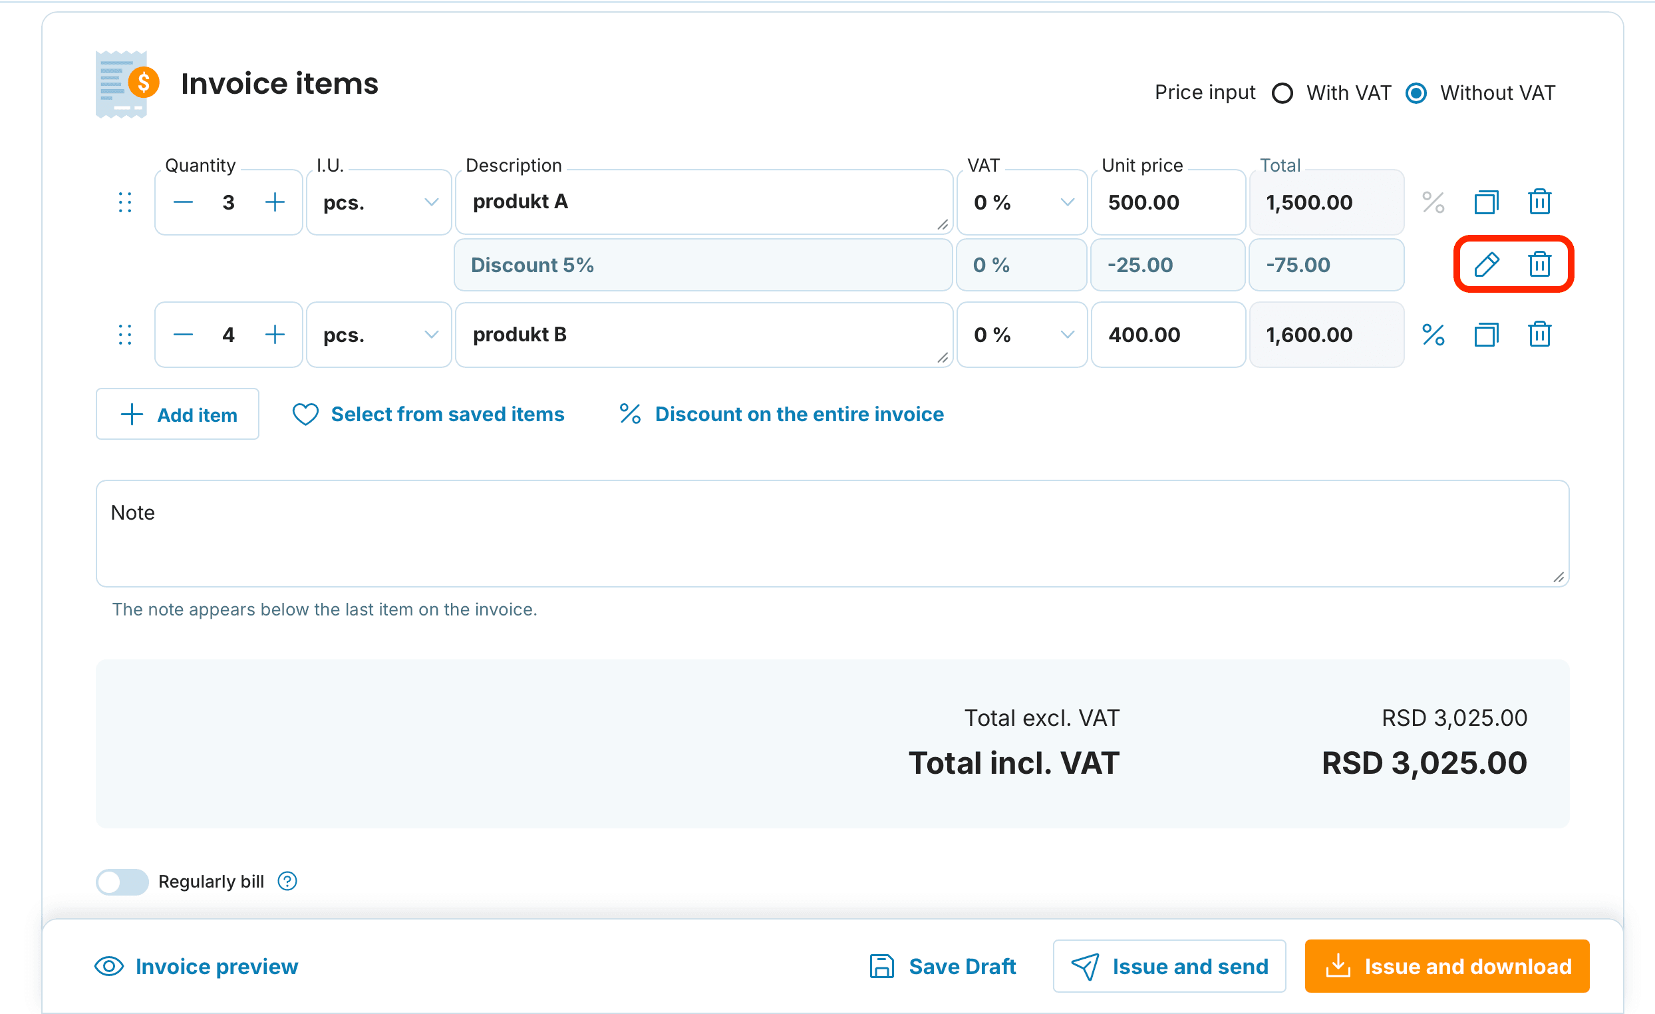Click the -75.00 discount total
This screenshot has height=1014, width=1655.
pos(1326,265)
